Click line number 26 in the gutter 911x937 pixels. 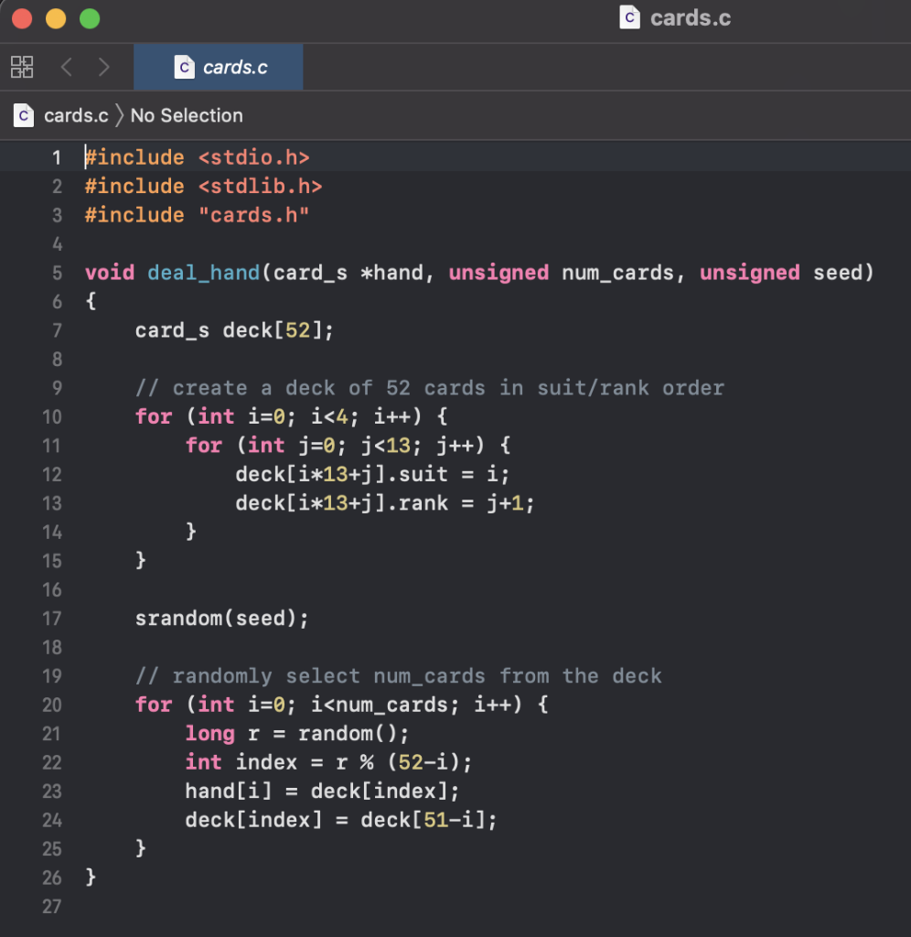pyautogui.click(x=52, y=878)
